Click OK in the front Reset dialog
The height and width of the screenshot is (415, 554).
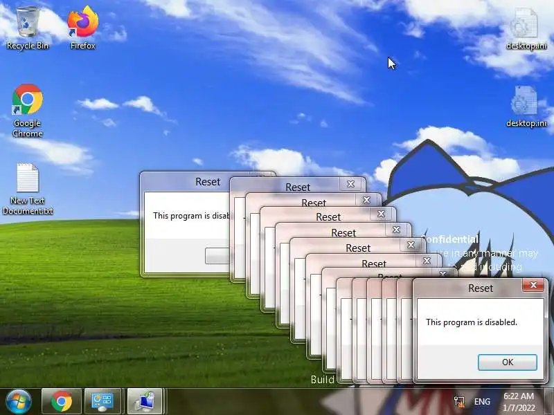(x=508, y=362)
